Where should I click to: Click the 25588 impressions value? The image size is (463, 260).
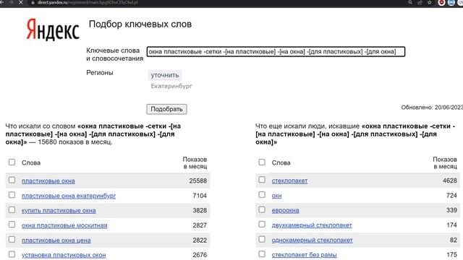(197, 181)
